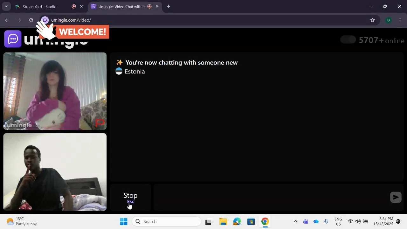The image size is (407, 229).
Task: Reload the Umingle page
Action: point(31,20)
